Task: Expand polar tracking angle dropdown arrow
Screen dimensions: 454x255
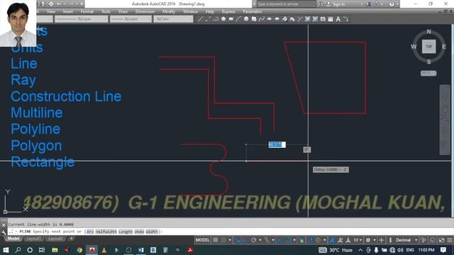Action: click(260, 240)
